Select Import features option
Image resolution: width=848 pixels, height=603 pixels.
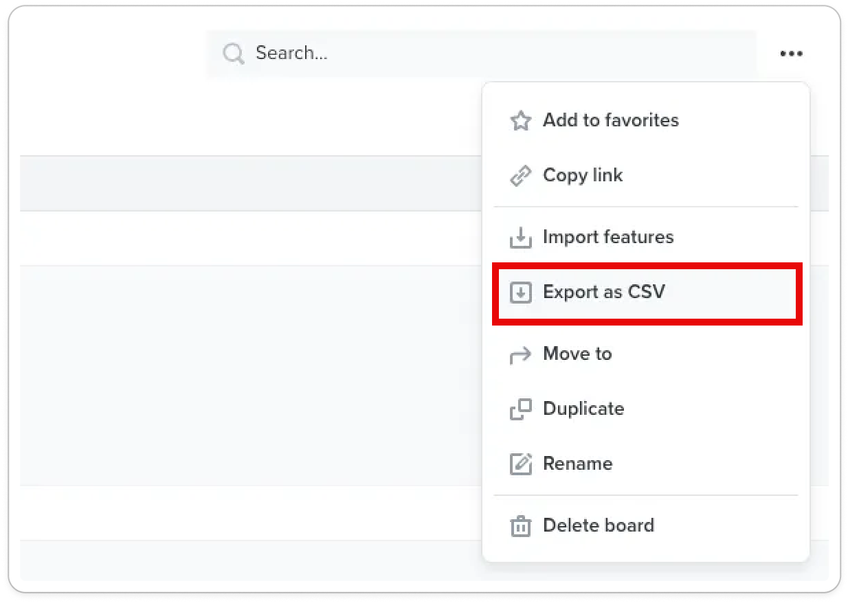[x=646, y=237]
